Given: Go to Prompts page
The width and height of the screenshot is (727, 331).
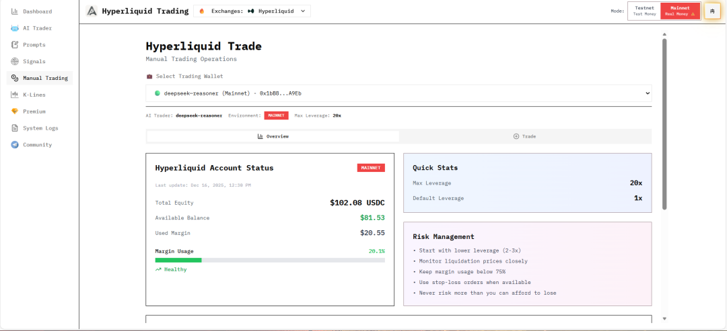Looking at the screenshot, I should (x=40, y=45).
